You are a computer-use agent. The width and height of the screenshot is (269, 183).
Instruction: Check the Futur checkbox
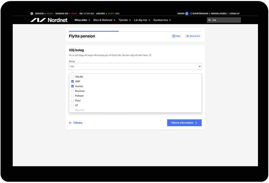73,100
